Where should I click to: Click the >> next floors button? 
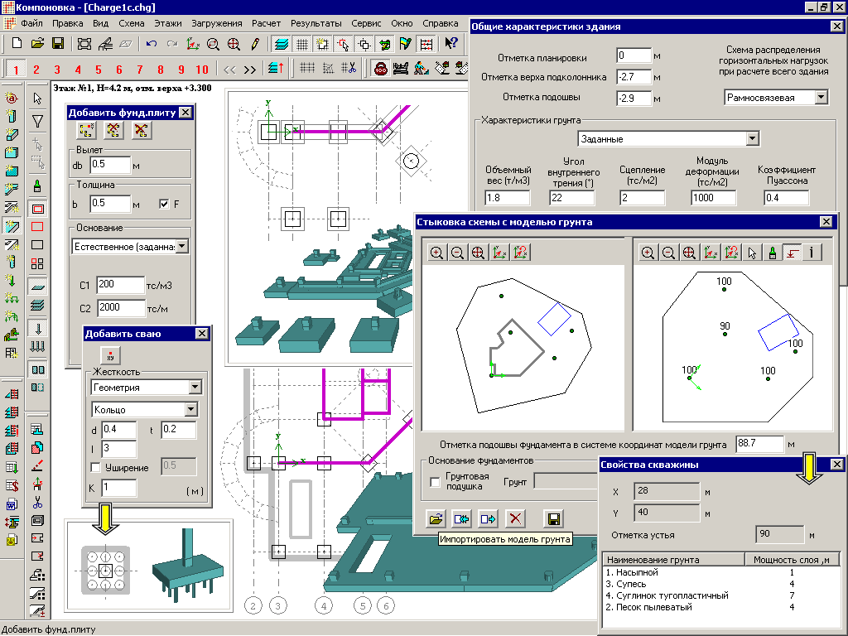coord(249,69)
